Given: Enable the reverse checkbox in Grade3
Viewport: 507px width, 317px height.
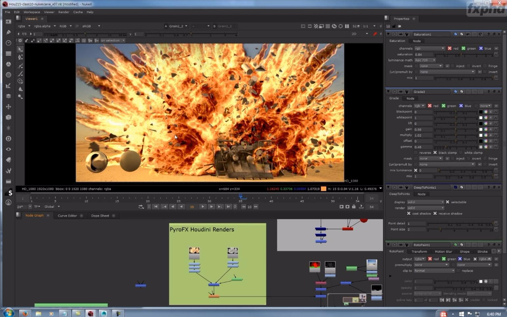Looking at the screenshot, I should point(416,153).
